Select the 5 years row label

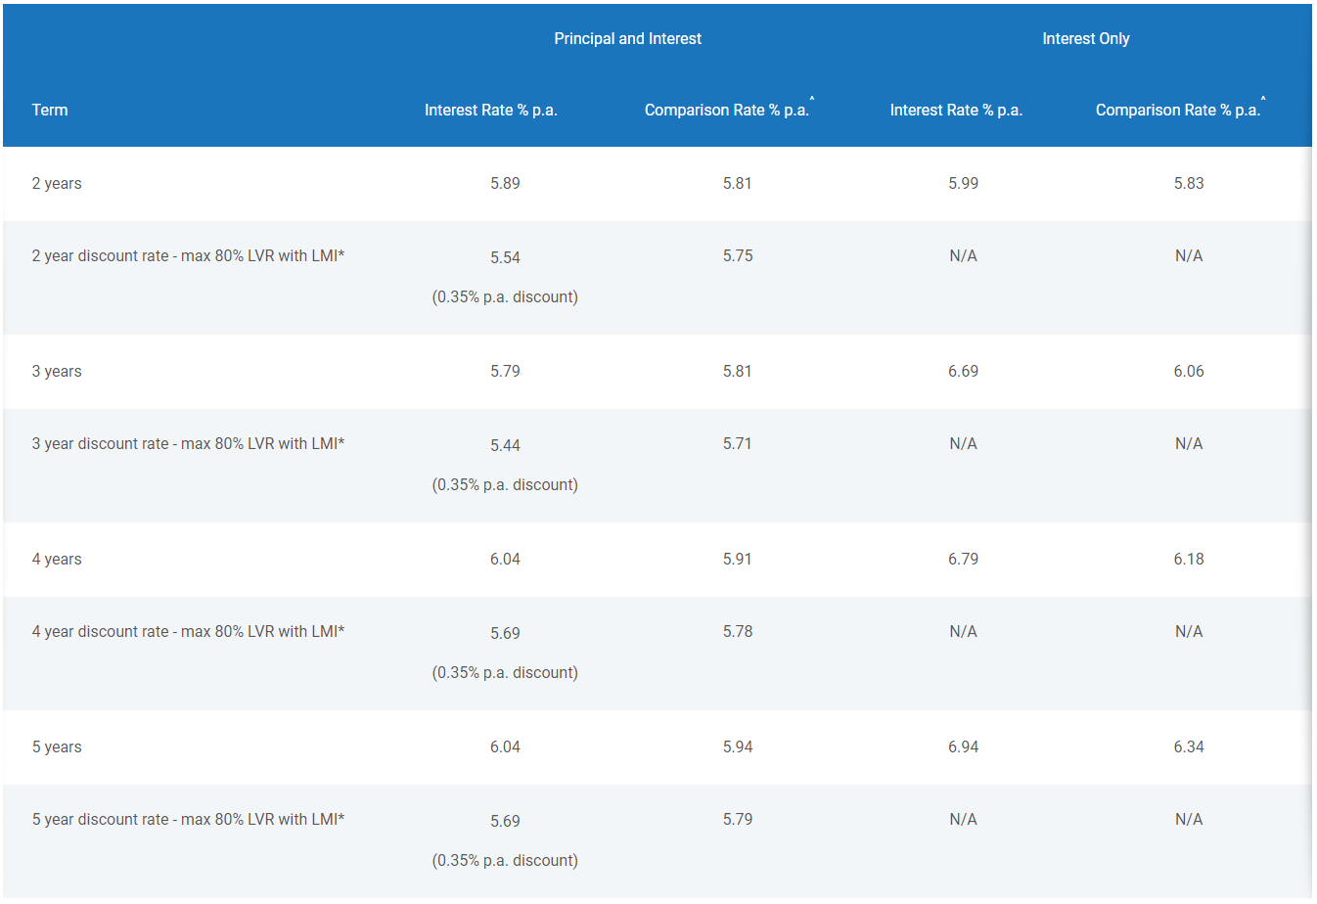tap(57, 747)
